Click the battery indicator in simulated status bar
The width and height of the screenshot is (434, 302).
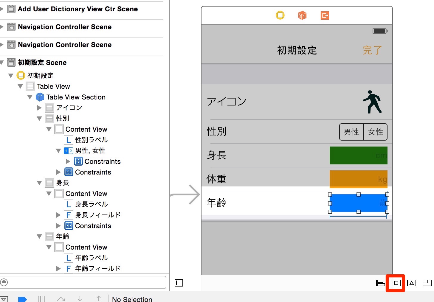(x=380, y=31)
